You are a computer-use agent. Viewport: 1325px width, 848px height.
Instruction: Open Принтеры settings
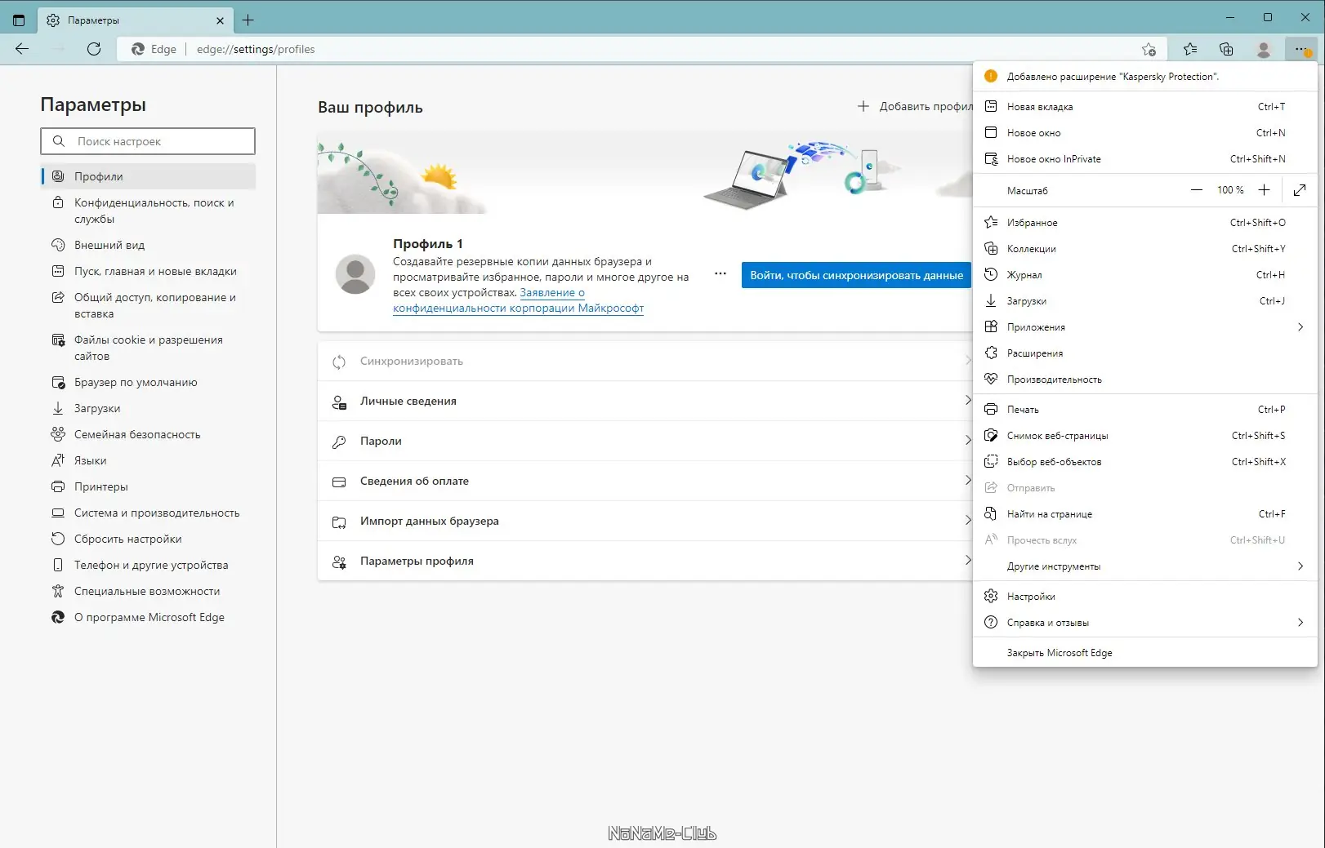pyautogui.click(x=149, y=486)
